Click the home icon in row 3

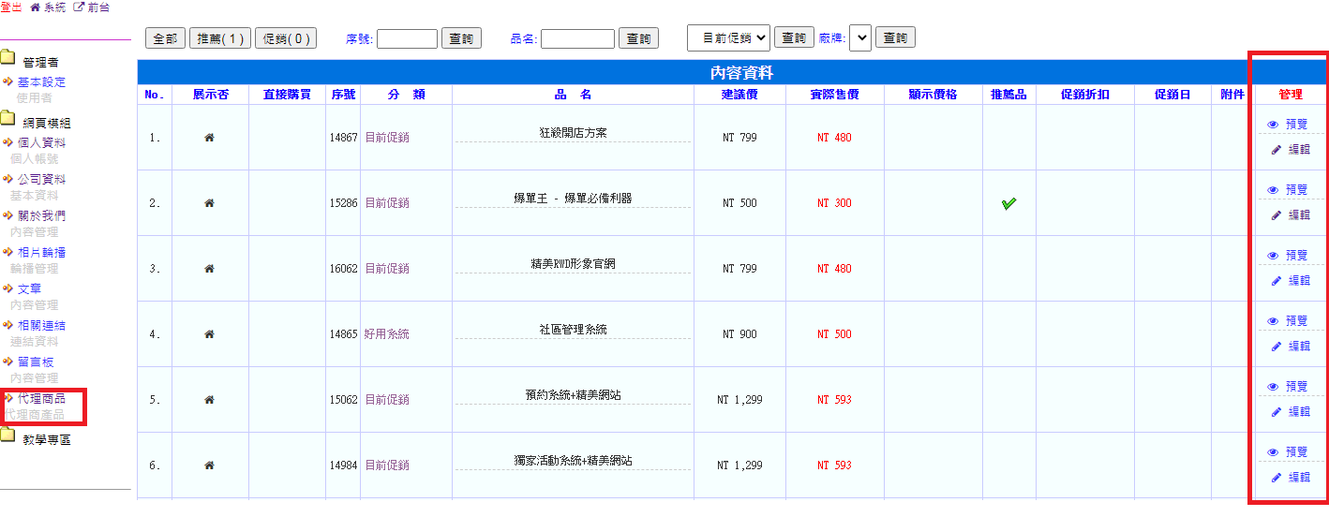(210, 269)
